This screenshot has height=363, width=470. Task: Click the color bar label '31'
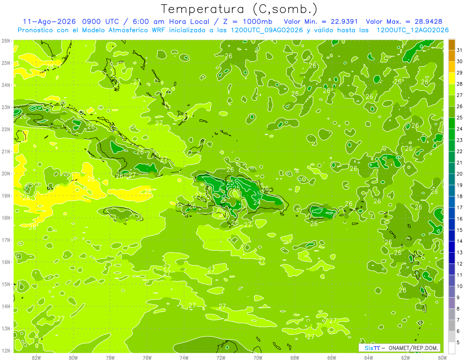tap(460, 50)
